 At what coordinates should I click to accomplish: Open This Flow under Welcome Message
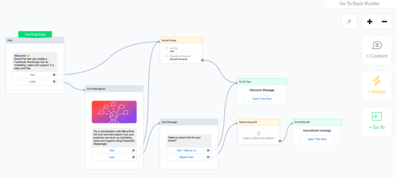coord(261,98)
